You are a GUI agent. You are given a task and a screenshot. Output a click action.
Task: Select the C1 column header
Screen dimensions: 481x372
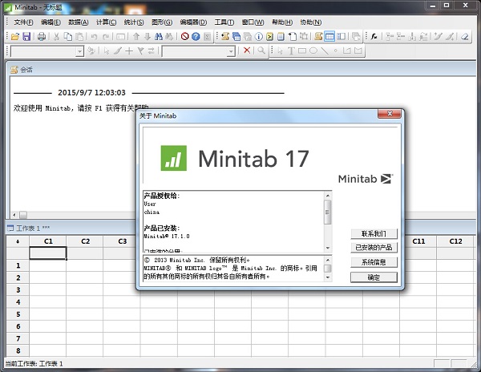click(x=48, y=241)
